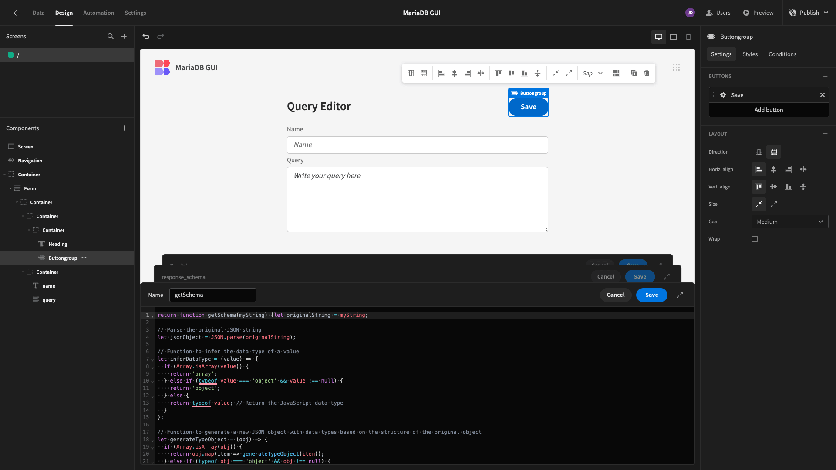Open the app Preview

click(758, 13)
